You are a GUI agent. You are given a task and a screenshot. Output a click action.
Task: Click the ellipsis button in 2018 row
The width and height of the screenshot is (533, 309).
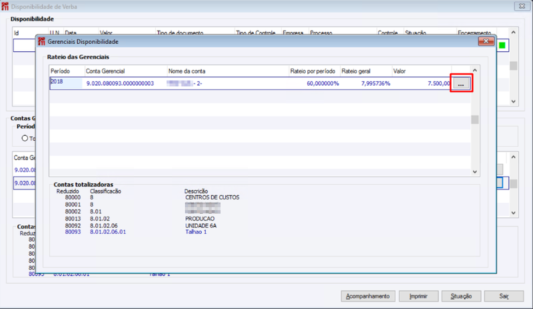click(x=461, y=83)
